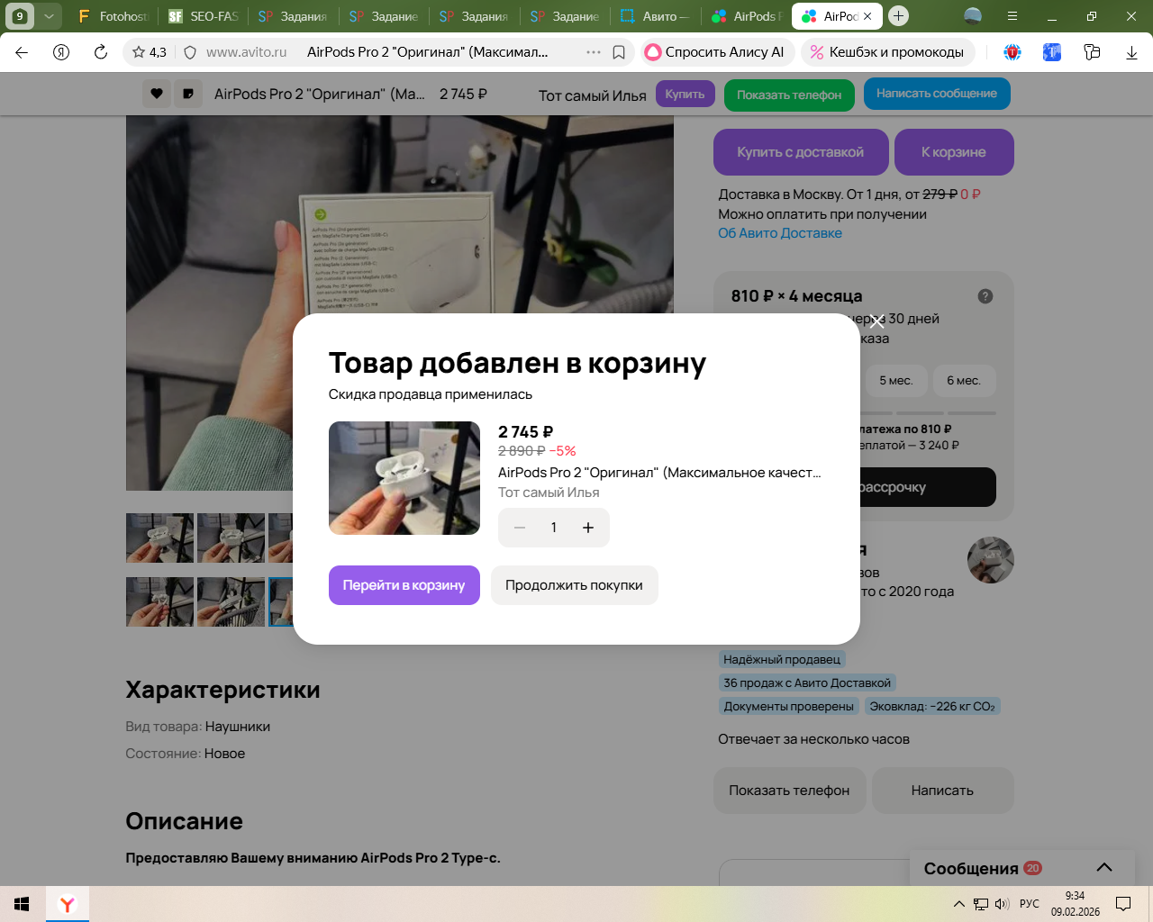The image size is (1153, 922).
Task: Add a note using the note icon
Action: tap(188, 94)
